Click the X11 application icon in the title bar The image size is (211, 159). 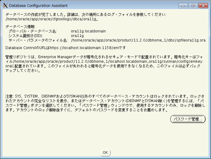click(5, 5)
